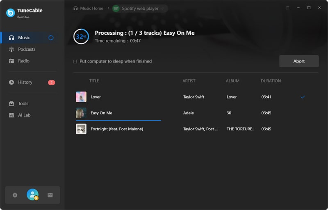Open the AI Lab section

pyautogui.click(x=24, y=115)
